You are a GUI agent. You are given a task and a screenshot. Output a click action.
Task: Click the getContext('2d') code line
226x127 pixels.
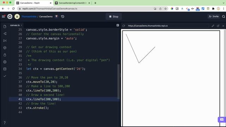[56, 69]
